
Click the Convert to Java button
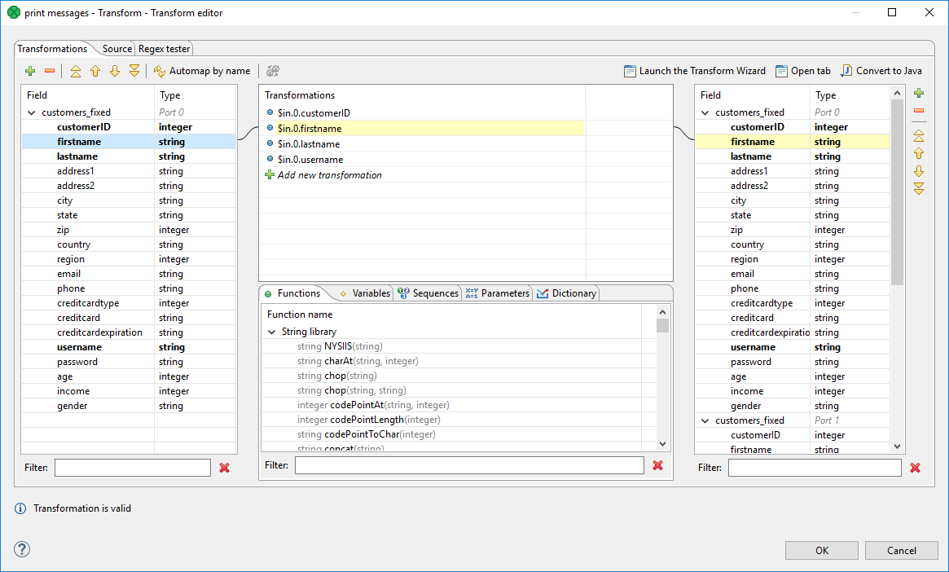(x=881, y=71)
